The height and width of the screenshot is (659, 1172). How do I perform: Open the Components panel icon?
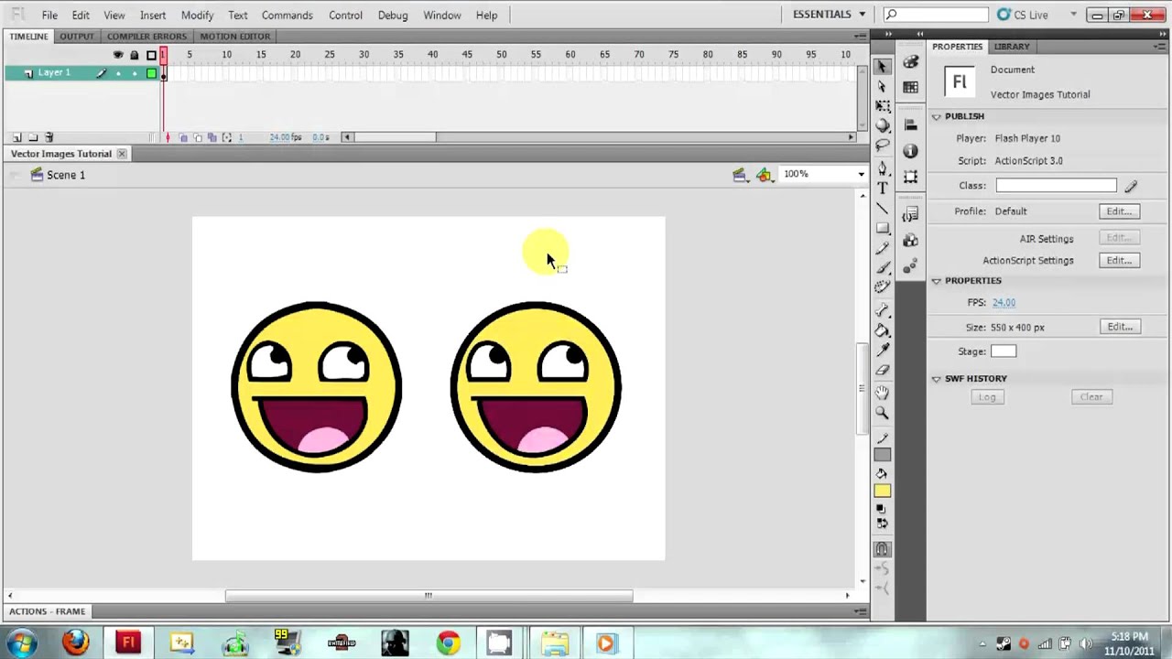pos(910,240)
